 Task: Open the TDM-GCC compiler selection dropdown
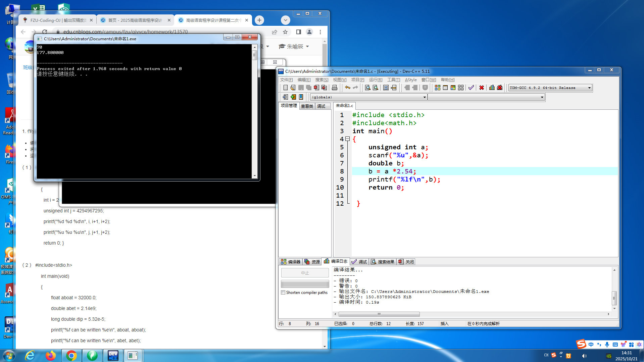[x=589, y=88]
